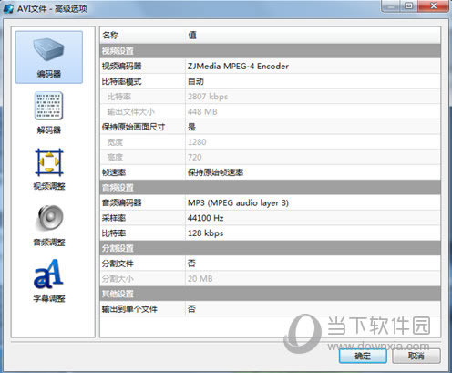Change sample rate value 44100 Hz
The height and width of the screenshot is (373, 452).
(x=206, y=218)
